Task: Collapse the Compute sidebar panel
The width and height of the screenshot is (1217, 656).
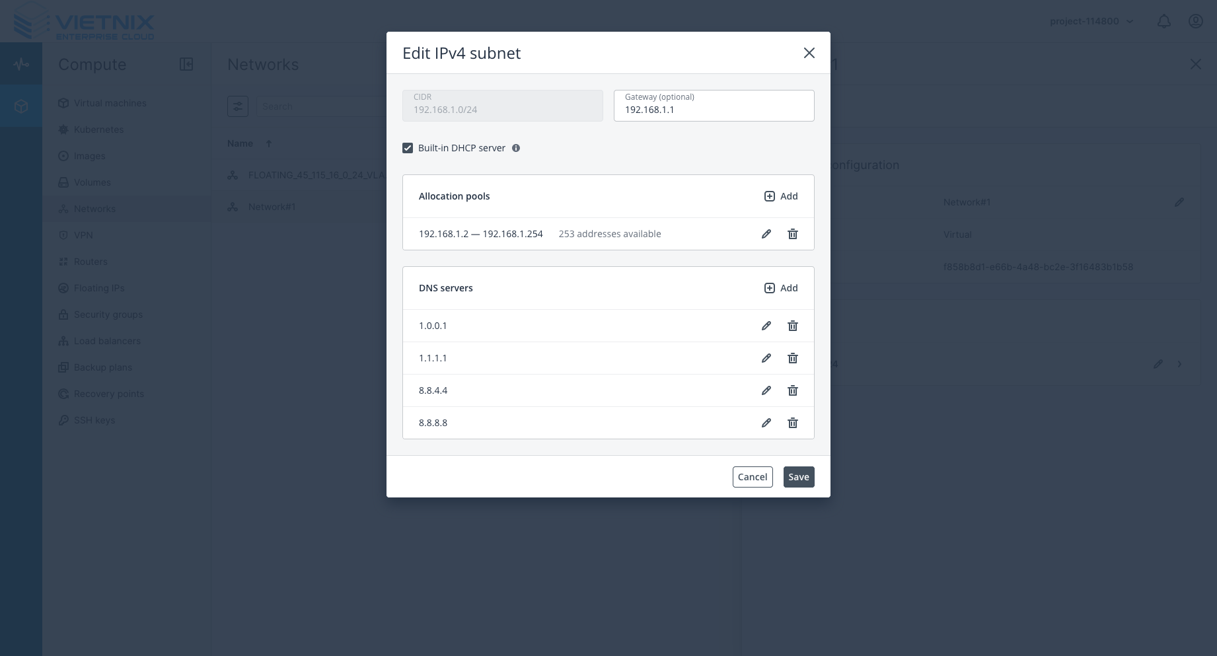Action: [x=187, y=64]
